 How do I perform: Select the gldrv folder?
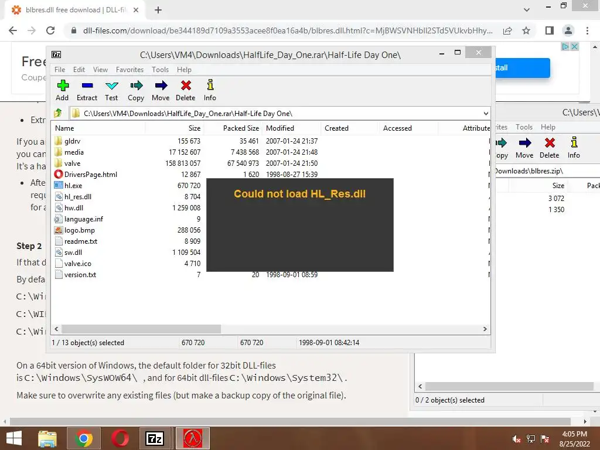[x=72, y=141]
